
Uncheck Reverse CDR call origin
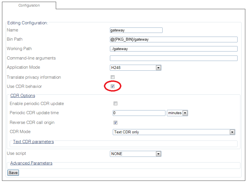(116, 123)
